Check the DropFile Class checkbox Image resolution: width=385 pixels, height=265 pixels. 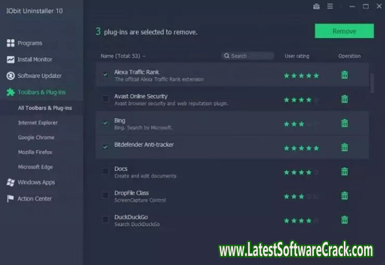[105, 195]
